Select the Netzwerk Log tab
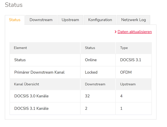This screenshot has width=167, height=127. coord(134,20)
